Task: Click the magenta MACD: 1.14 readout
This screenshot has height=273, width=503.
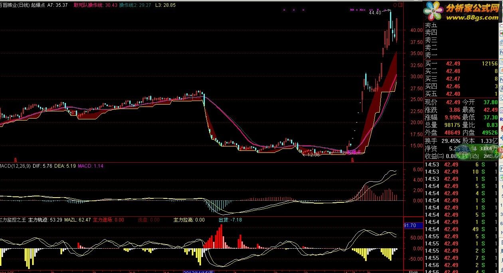Action: point(91,166)
